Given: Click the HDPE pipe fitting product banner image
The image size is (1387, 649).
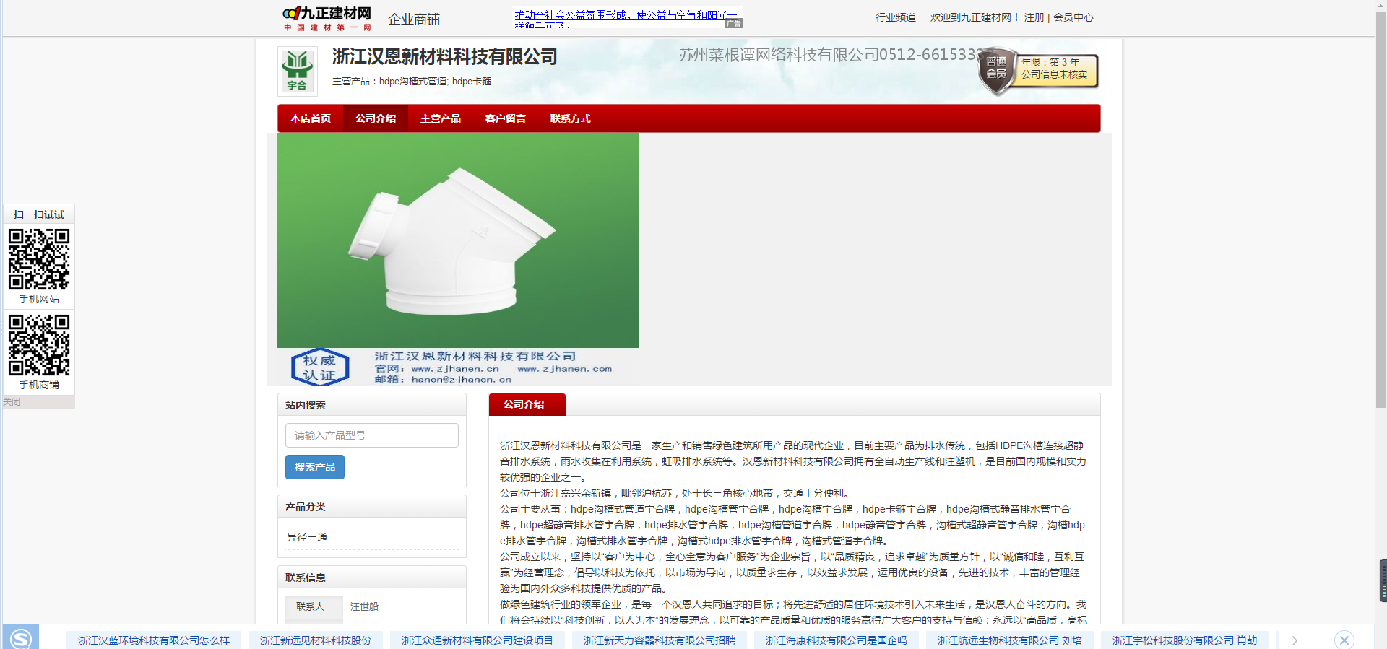Looking at the screenshot, I should 458,240.
